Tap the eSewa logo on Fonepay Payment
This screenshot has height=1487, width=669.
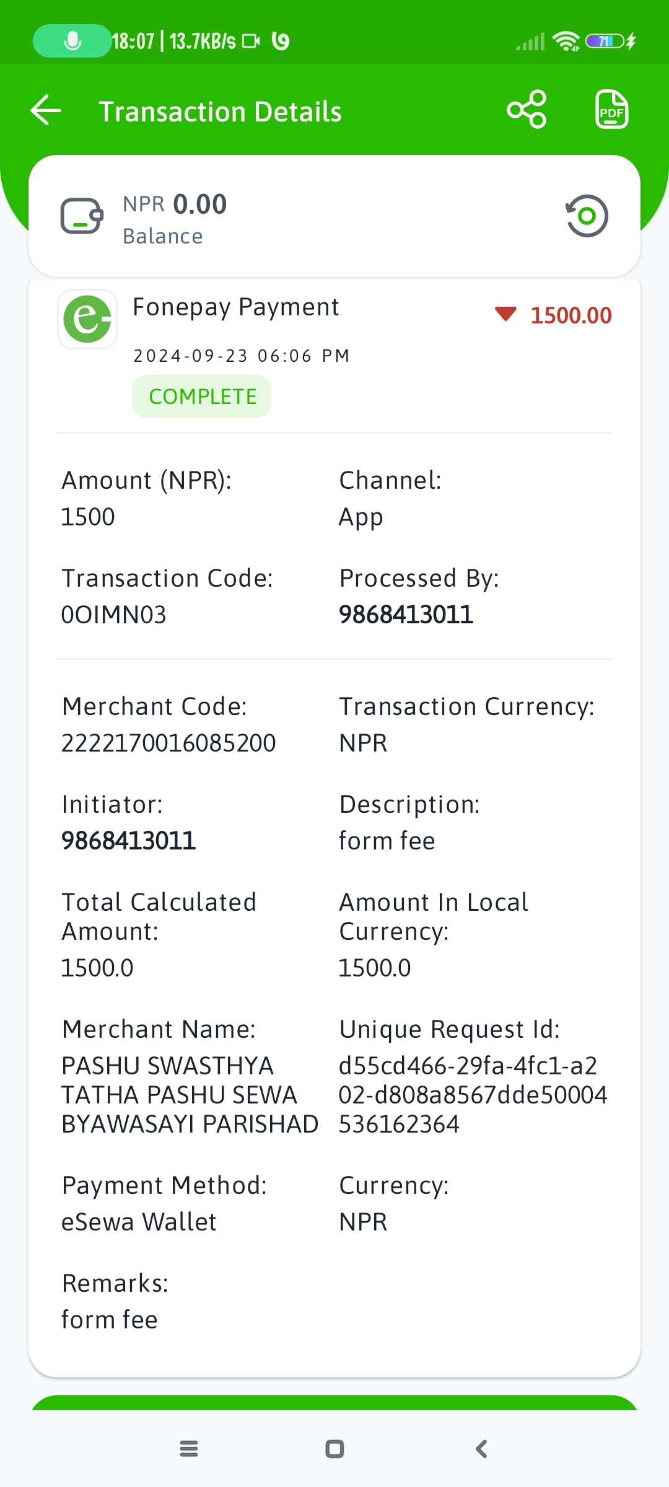pyautogui.click(x=87, y=319)
